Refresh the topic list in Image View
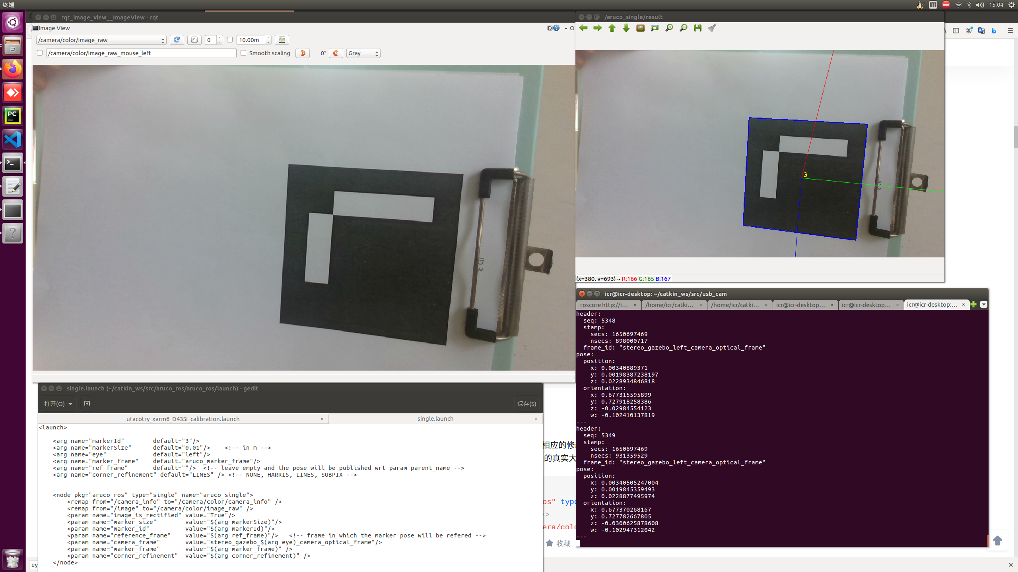 pyautogui.click(x=177, y=40)
